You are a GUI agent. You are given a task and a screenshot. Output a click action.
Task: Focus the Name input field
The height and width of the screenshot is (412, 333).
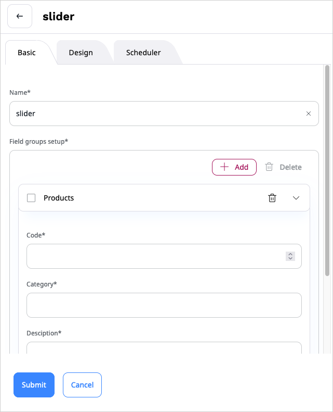(156, 114)
